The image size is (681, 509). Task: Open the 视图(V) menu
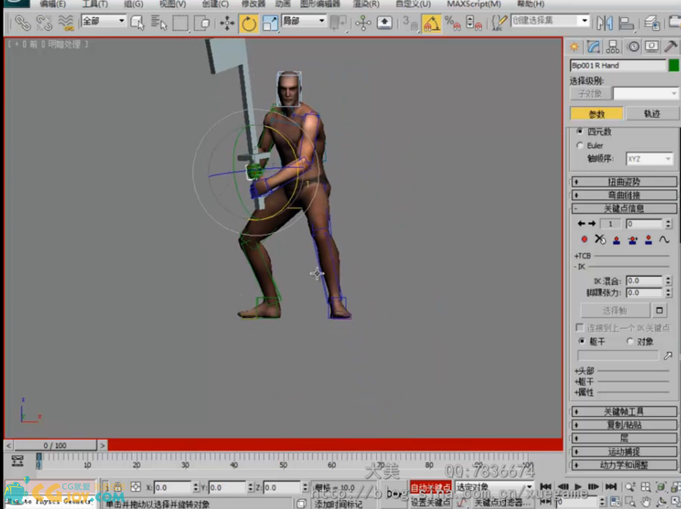click(x=172, y=4)
